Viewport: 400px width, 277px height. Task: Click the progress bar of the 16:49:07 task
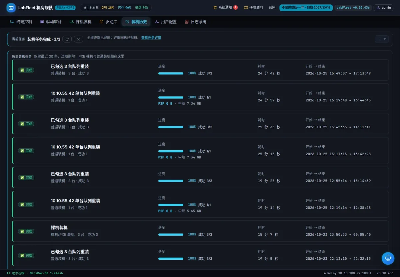pyautogui.click(x=171, y=73)
